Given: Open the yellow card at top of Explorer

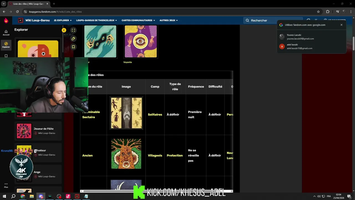Looking at the screenshot, I should coord(38,49).
